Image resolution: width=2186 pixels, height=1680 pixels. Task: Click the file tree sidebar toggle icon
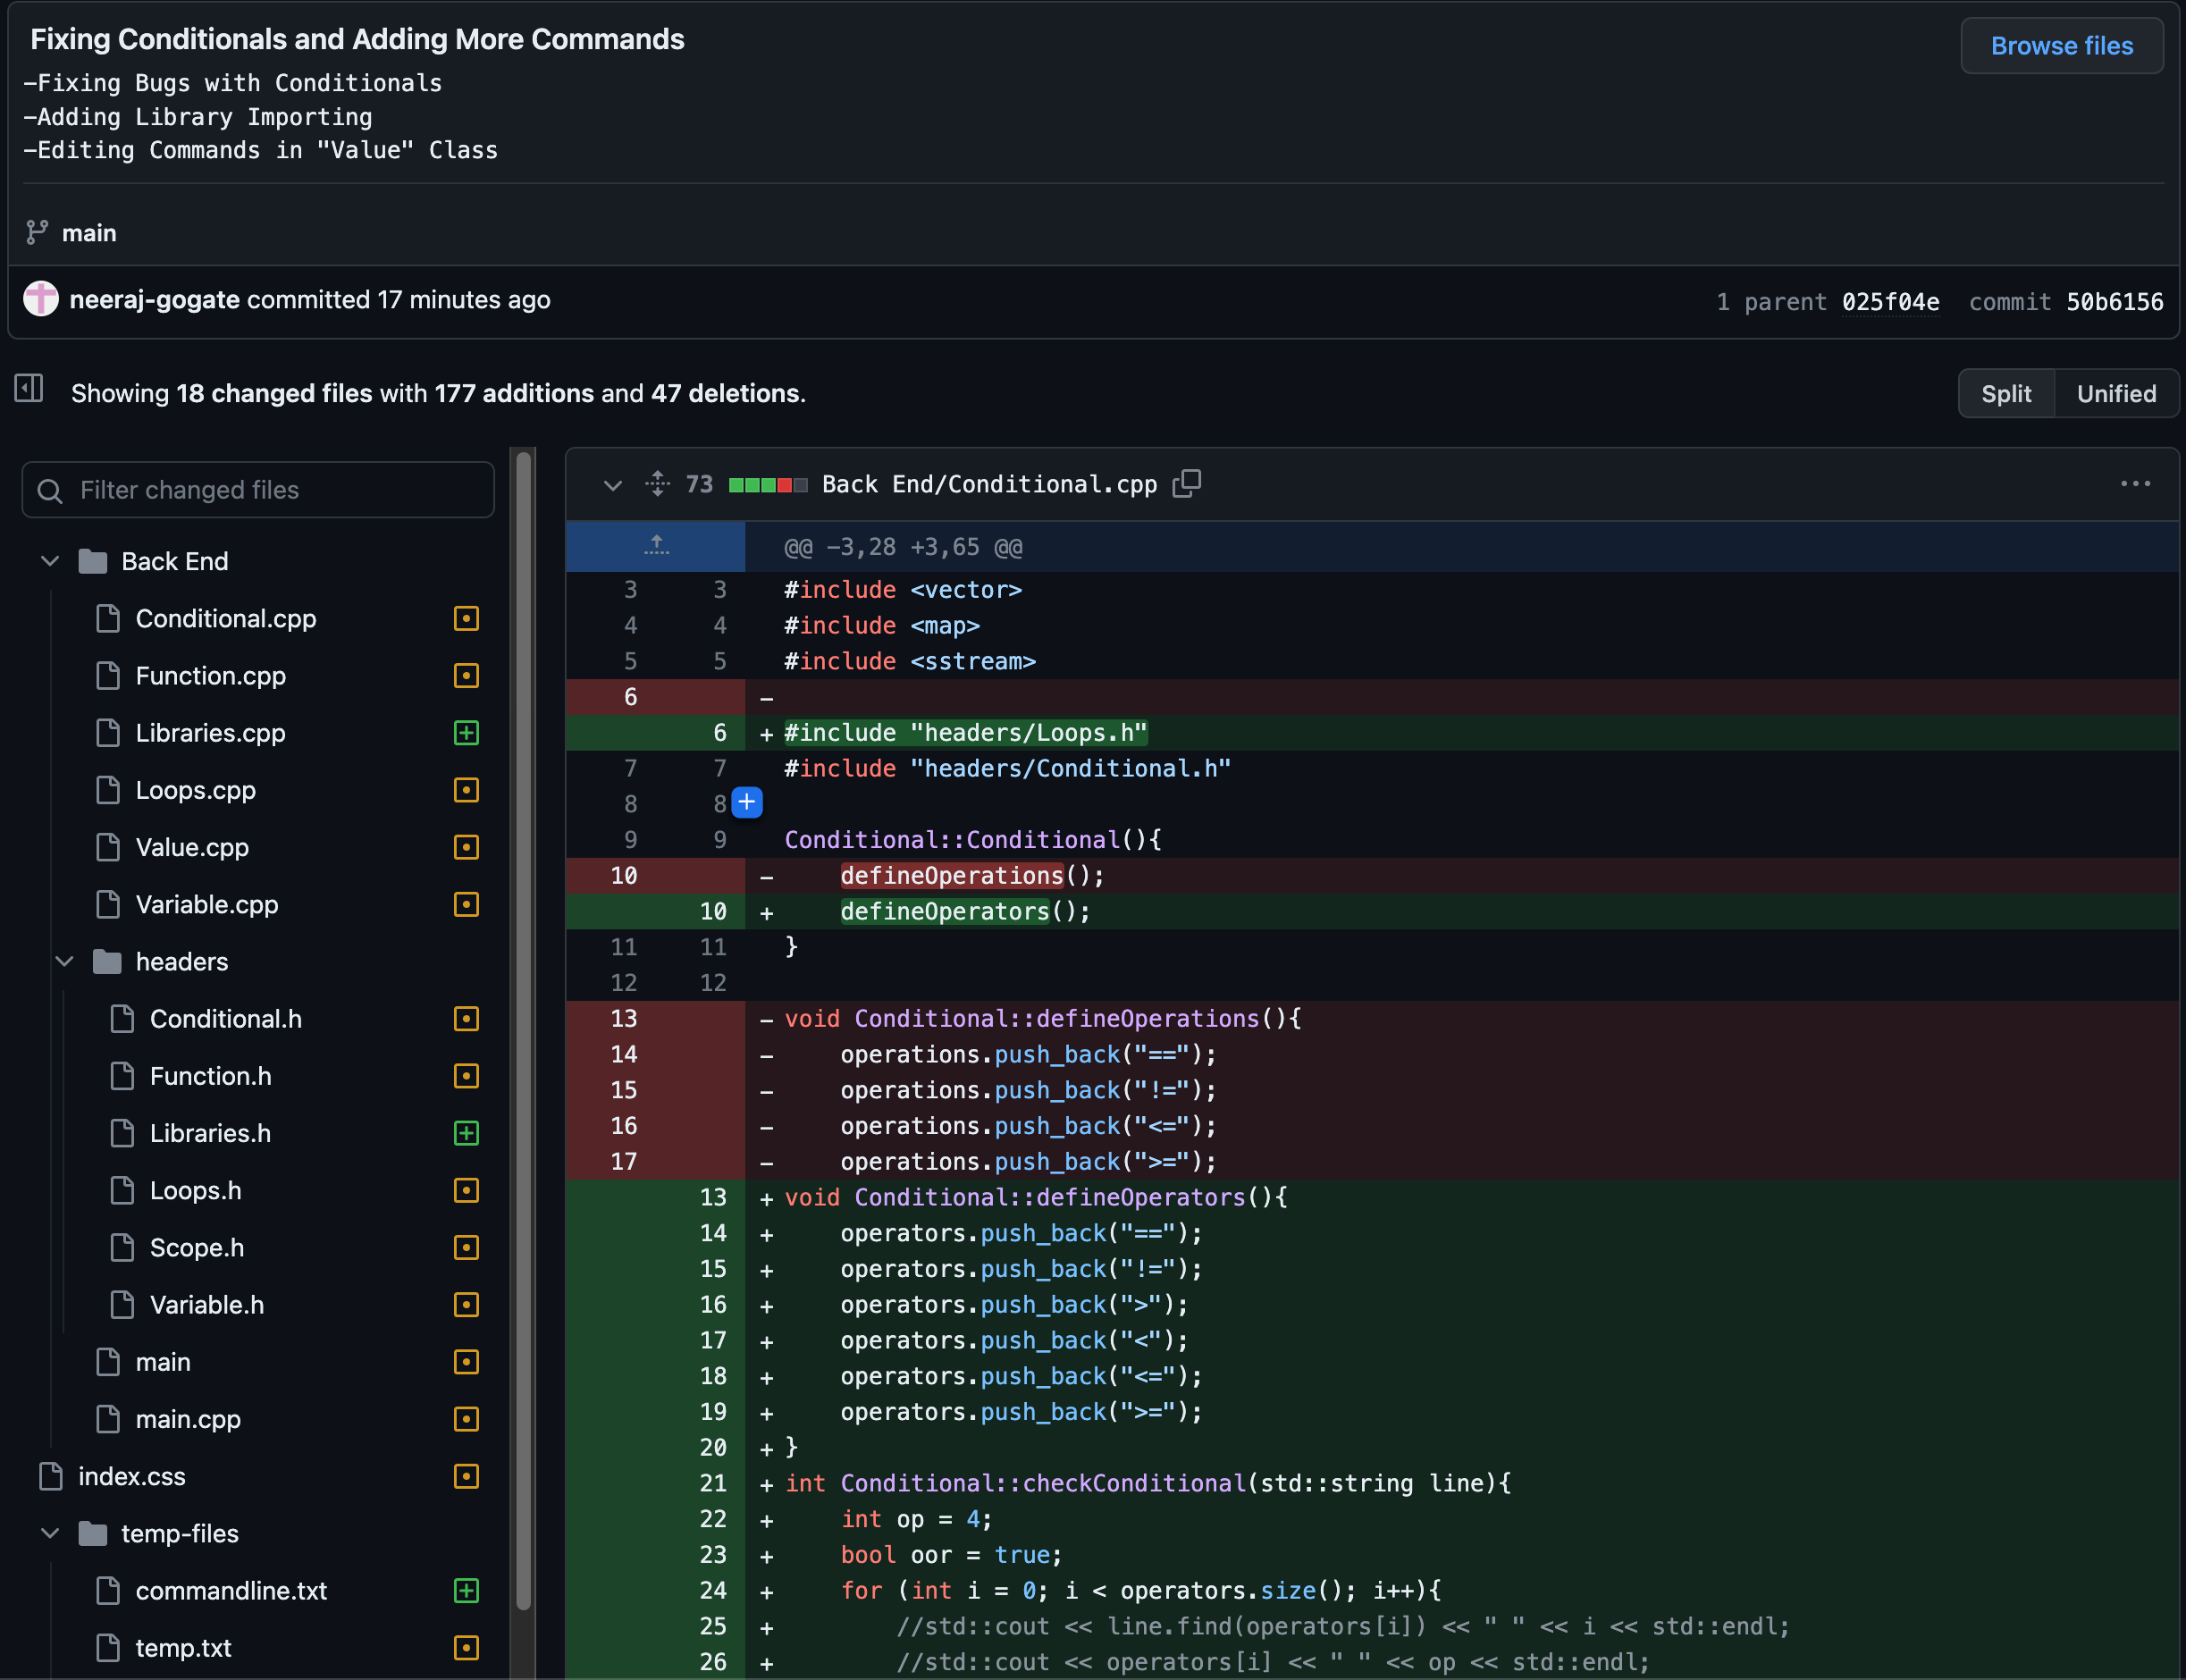coord(29,389)
